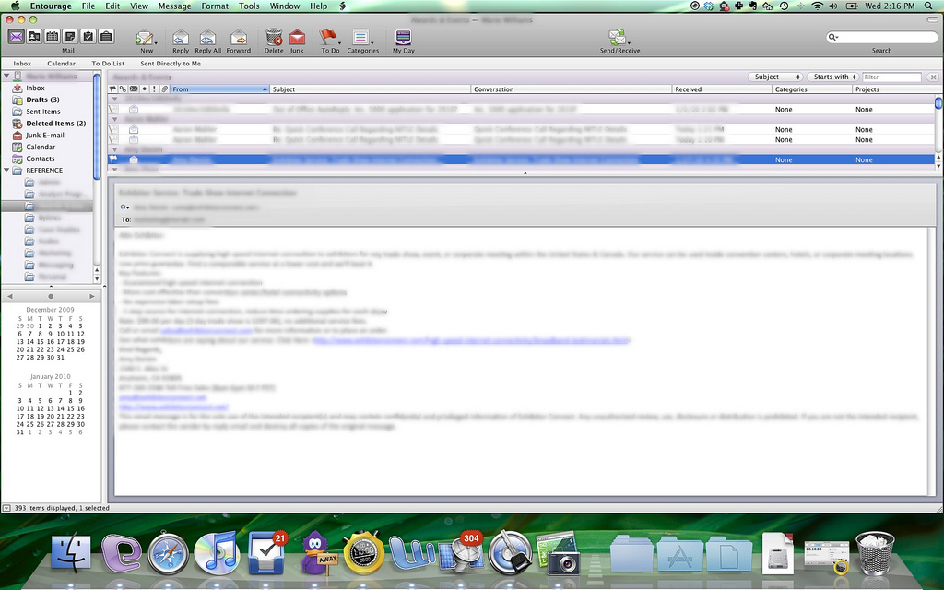Open Finder from the Dock

click(71, 553)
